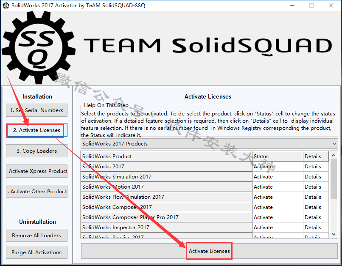
Task: Toggle Status for Composer Player Pro 2017
Action: [278, 217]
